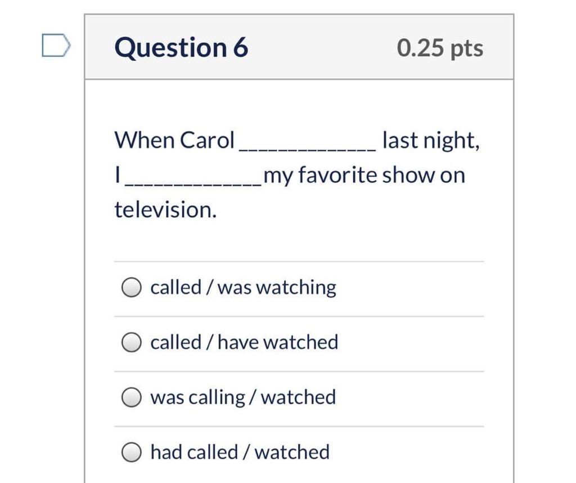The height and width of the screenshot is (483, 576).
Task: Click the word "Carol" in the question
Action: click(206, 140)
